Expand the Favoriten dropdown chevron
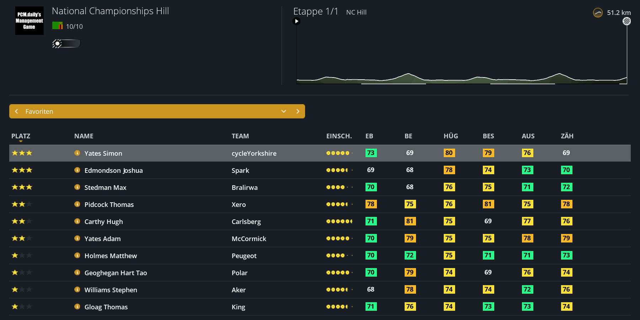The width and height of the screenshot is (640, 320). tap(284, 111)
